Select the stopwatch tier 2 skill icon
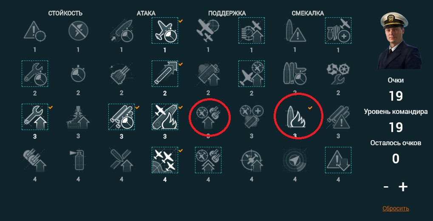This screenshot has height=221, width=433. coord(78,74)
